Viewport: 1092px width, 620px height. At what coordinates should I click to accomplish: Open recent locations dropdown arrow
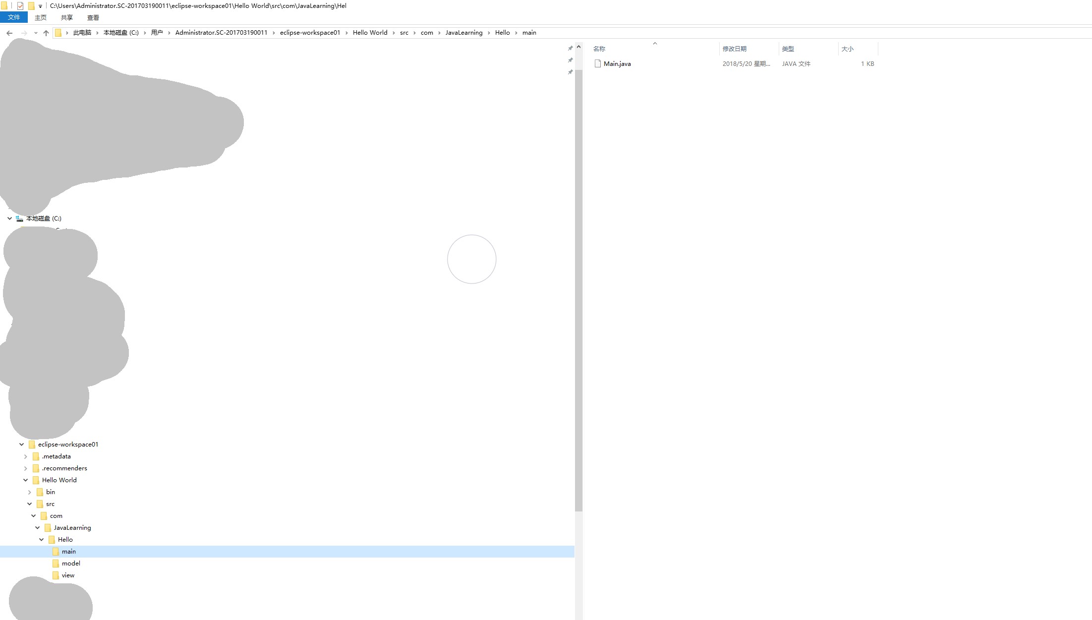[36, 33]
